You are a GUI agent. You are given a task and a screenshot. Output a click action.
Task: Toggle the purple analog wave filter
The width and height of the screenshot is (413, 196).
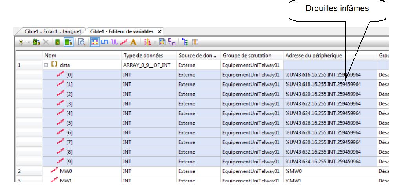[114, 42]
